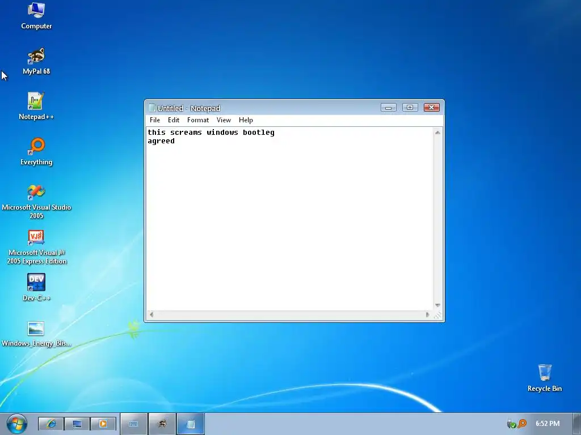Minimize the Notepad window
Viewport: 581px width, 435px height.
click(x=388, y=108)
